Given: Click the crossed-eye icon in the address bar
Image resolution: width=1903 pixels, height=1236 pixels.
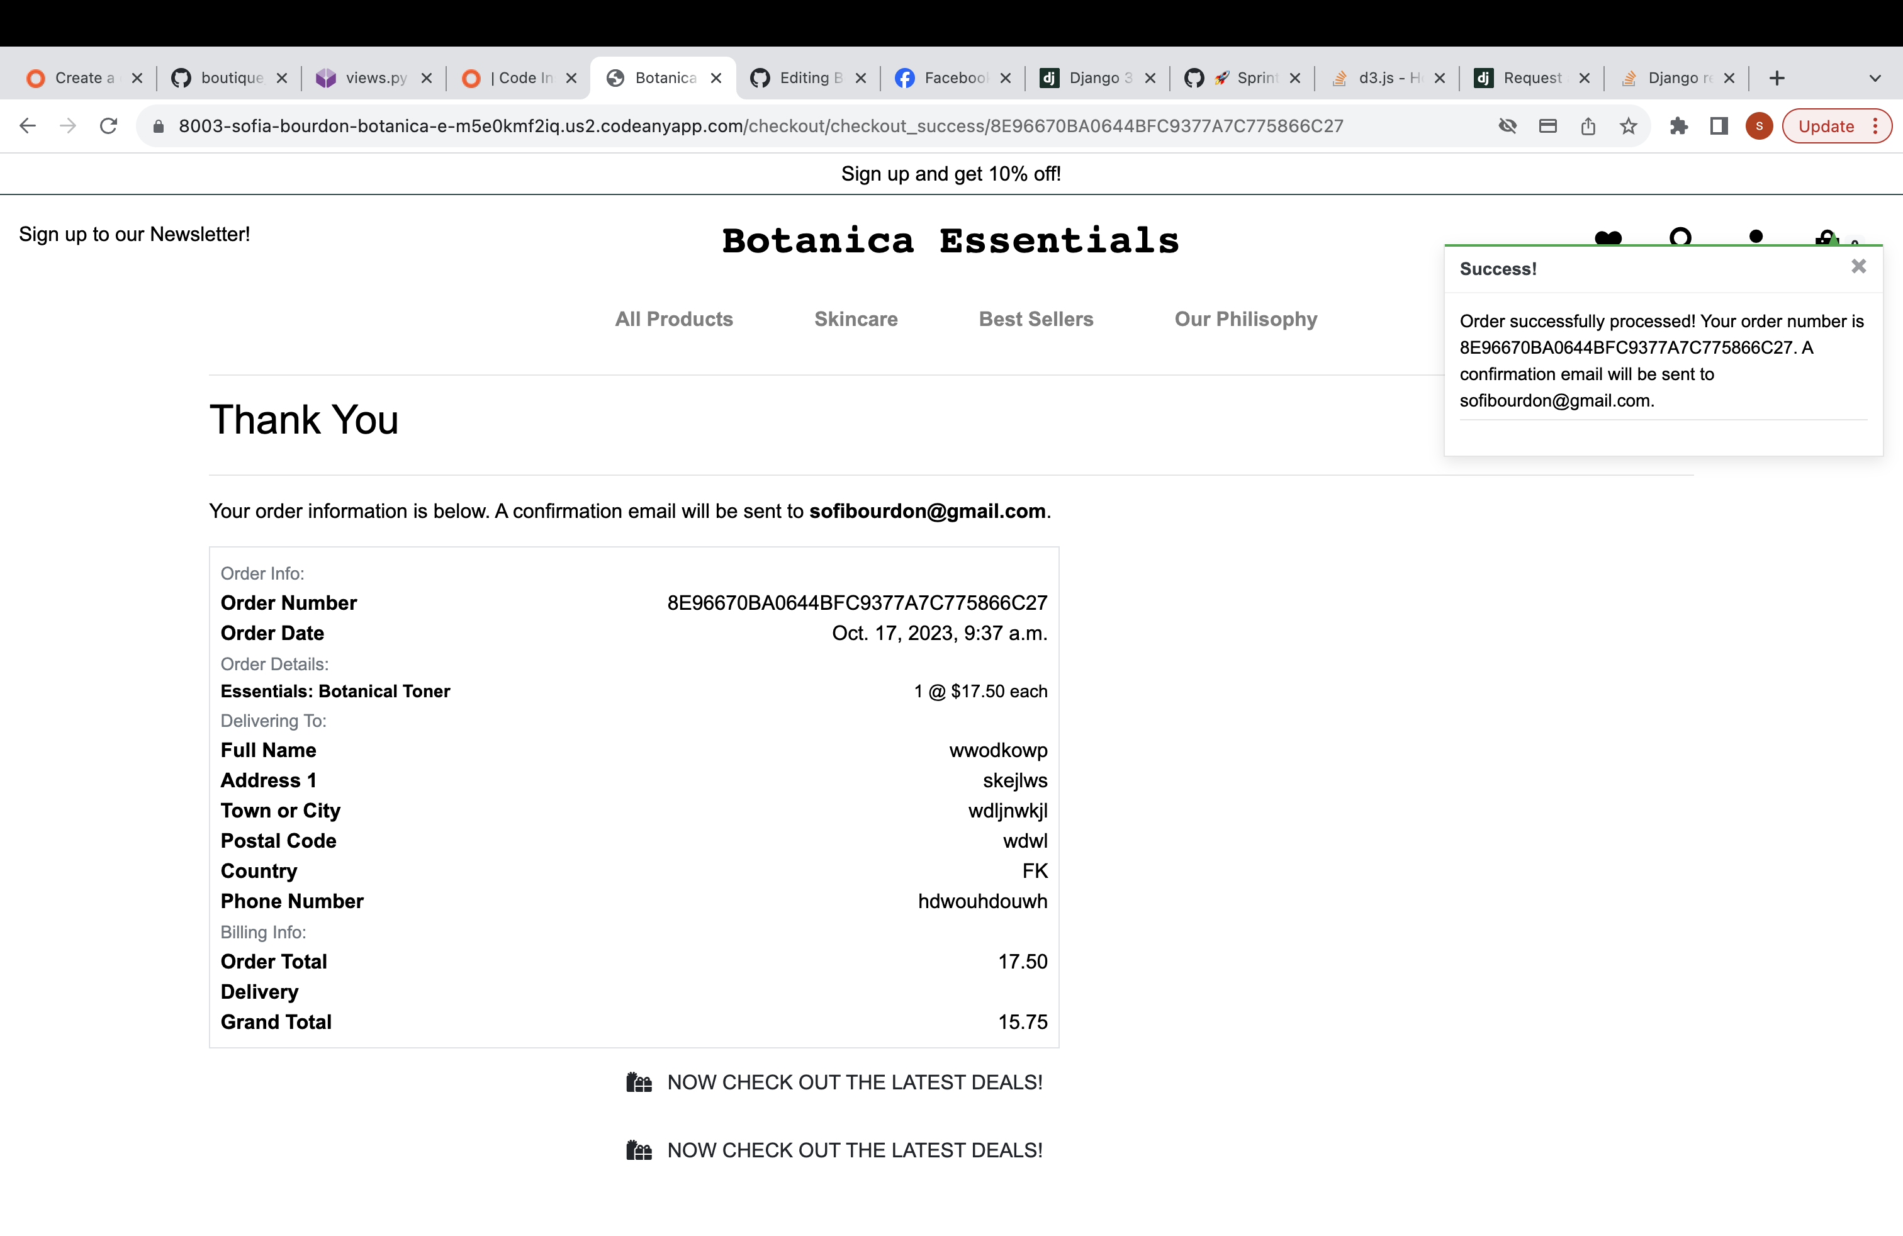Looking at the screenshot, I should [x=1508, y=125].
